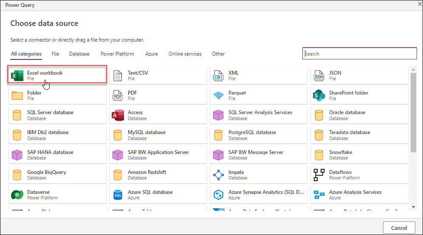Pick the Dataflows branching icon

pyautogui.click(x=319, y=175)
